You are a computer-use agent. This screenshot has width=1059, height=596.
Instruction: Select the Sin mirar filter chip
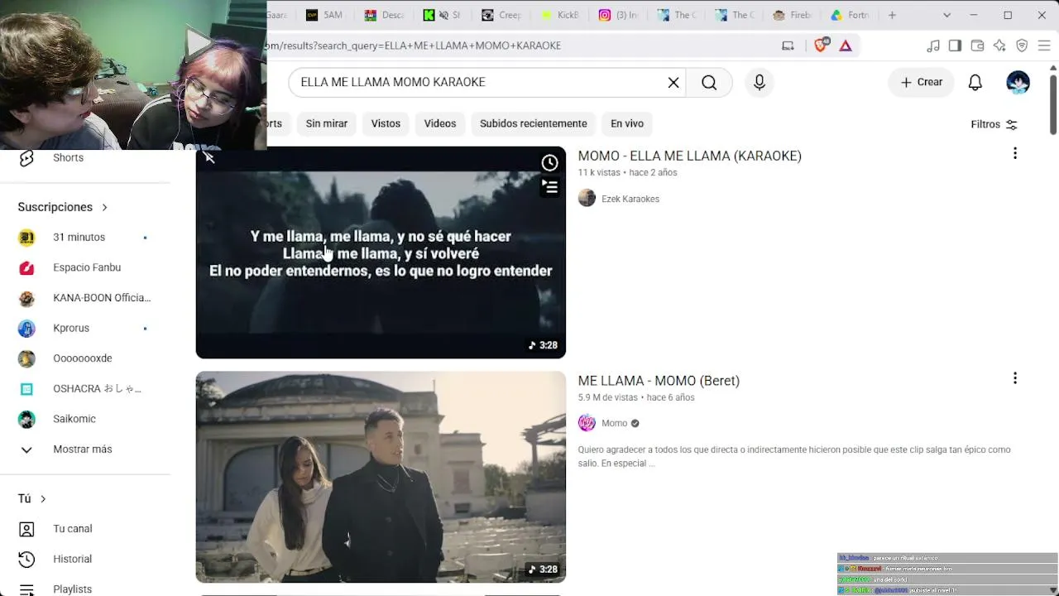click(x=327, y=123)
